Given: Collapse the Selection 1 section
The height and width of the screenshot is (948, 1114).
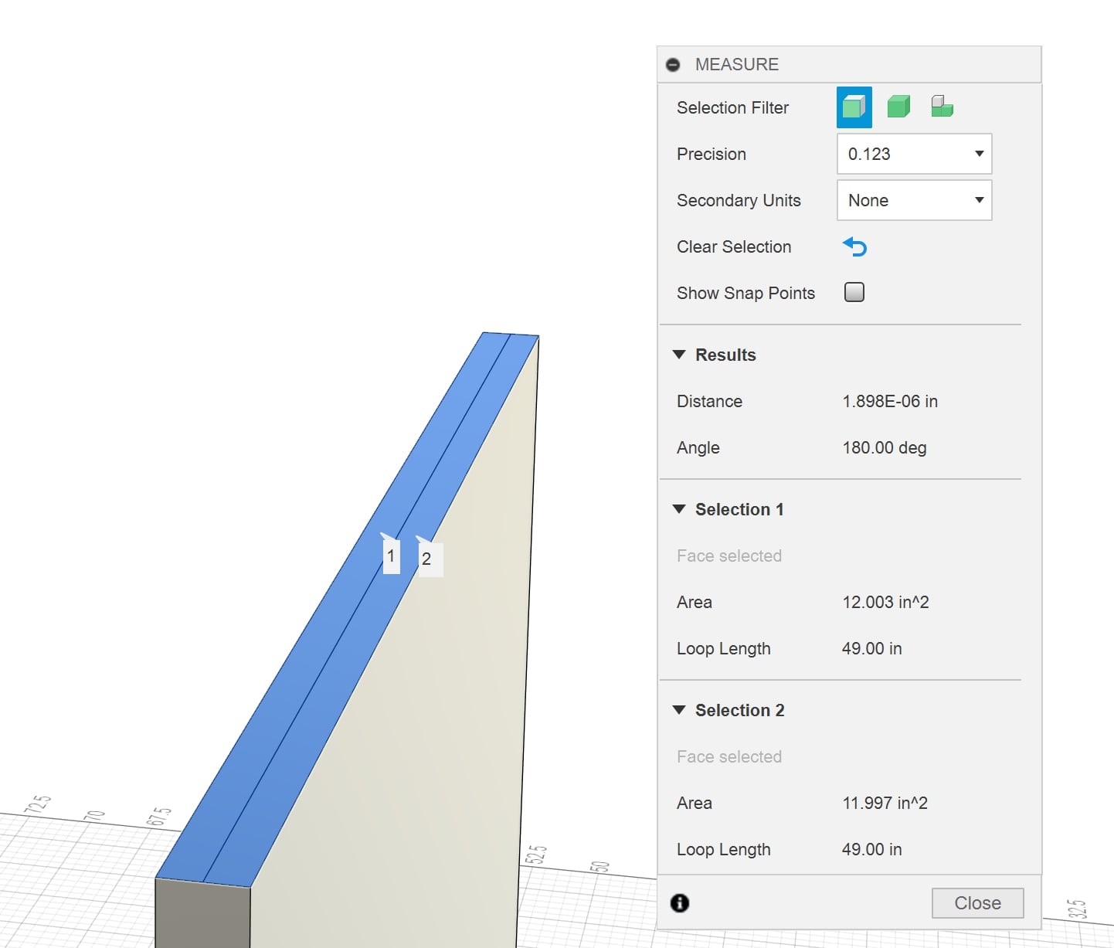Looking at the screenshot, I should [x=679, y=510].
